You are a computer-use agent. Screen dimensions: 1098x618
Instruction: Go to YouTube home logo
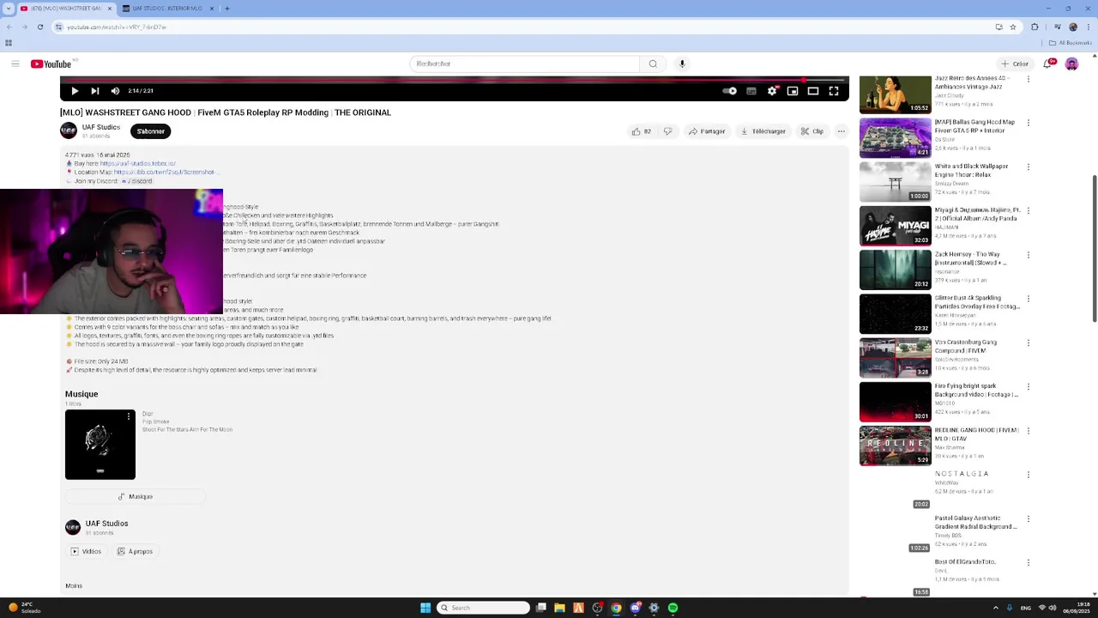tap(51, 64)
